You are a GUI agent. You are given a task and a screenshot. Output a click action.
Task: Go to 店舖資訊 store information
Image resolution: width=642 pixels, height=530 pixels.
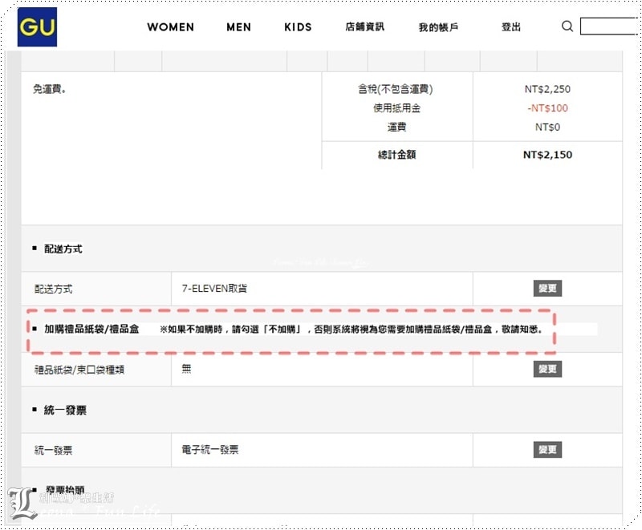click(x=364, y=27)
